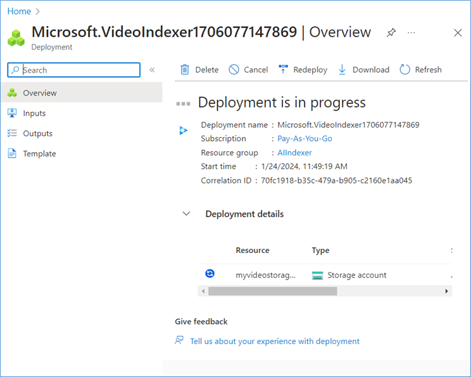Pin the deployment blade to dashboard
This screenshot has height=377, width=471.
pos(391,32)
